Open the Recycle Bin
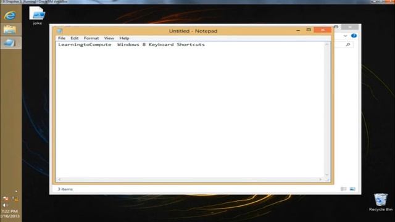 point(380,202)
